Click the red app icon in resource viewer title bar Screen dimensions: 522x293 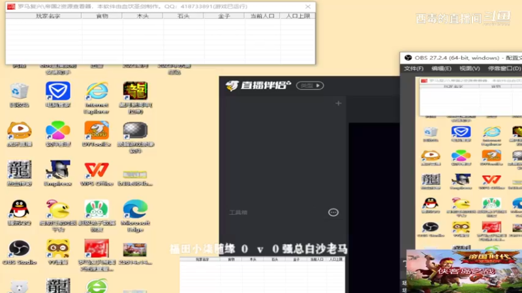tap(11, 7)
